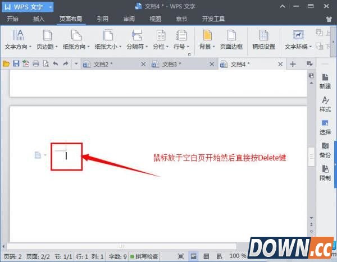Image resolution: width=337 pixels, height=262 pixels.
Task: Open the View (视图) ribbon tab
Action: (x=155, y=19)
